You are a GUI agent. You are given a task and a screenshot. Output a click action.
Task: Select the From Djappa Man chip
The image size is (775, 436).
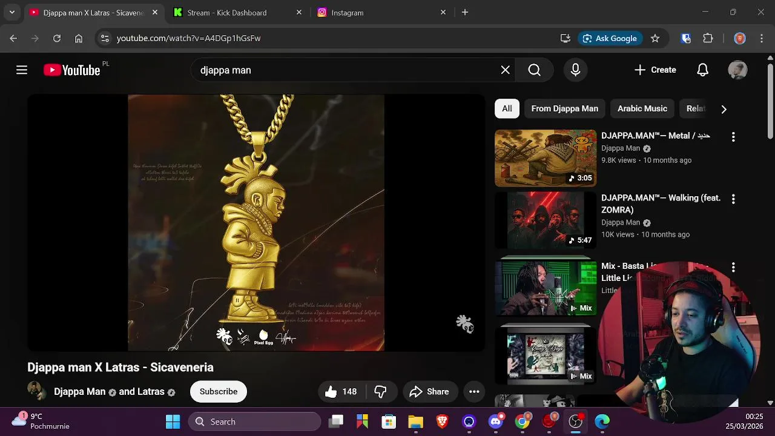(x=565, y=109)
